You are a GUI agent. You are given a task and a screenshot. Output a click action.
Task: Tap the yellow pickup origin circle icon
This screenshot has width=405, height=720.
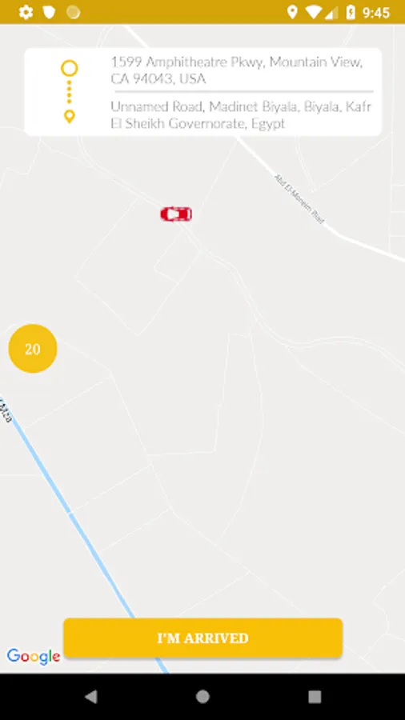[x=70, y=69]
